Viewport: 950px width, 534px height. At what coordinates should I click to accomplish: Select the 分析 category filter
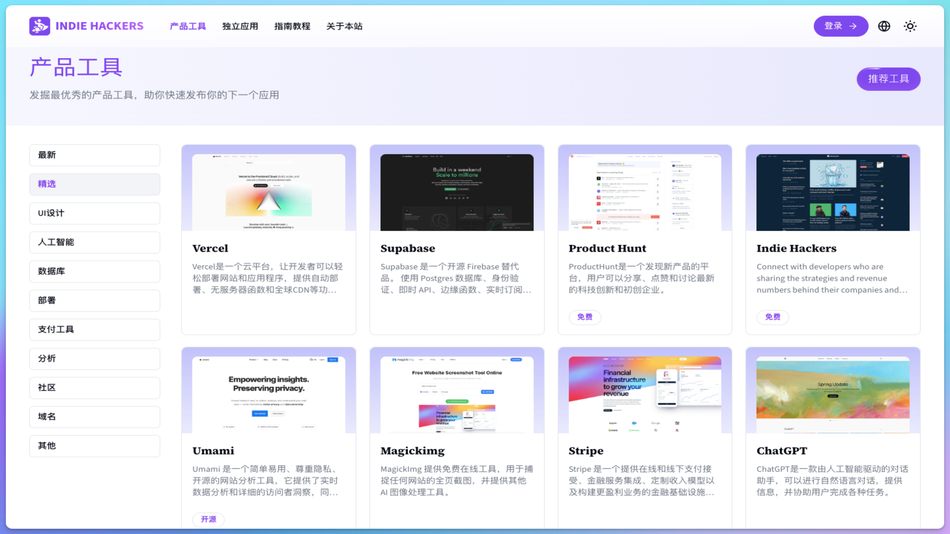click(x=95, y=359)
